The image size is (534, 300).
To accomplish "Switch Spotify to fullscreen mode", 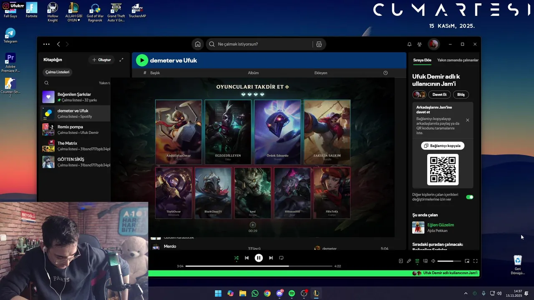I will [x=475, y=261].
